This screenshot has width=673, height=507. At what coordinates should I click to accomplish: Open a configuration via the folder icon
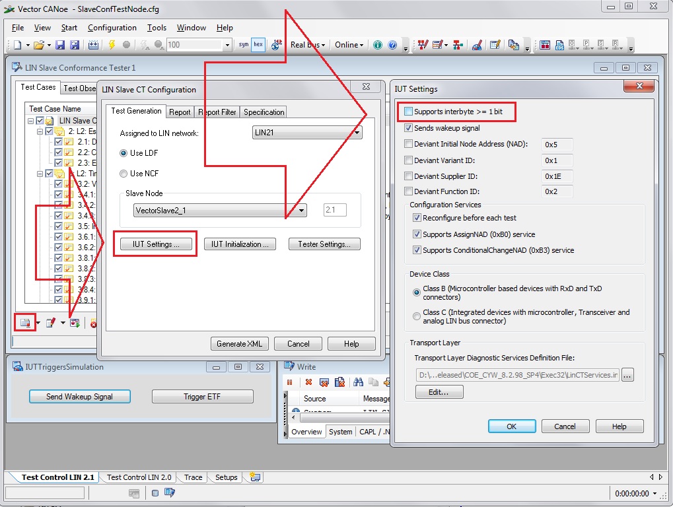click(x=40, y=44)
